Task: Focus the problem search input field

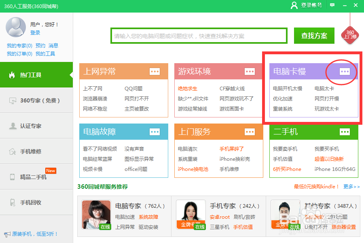Action: [x=199, y=36]
